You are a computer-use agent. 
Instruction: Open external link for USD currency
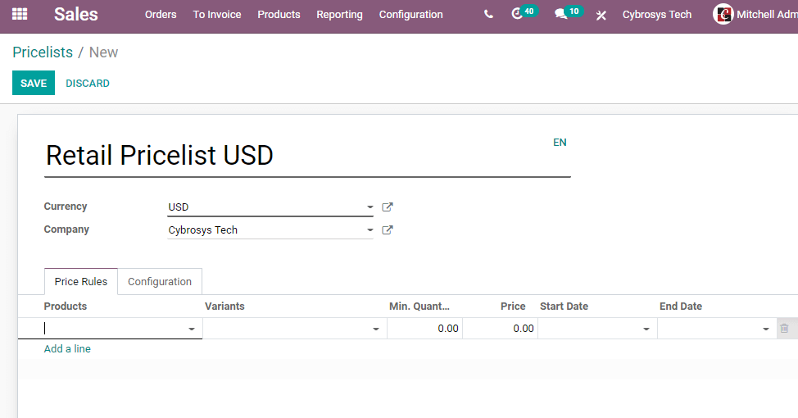pos(388,207)
